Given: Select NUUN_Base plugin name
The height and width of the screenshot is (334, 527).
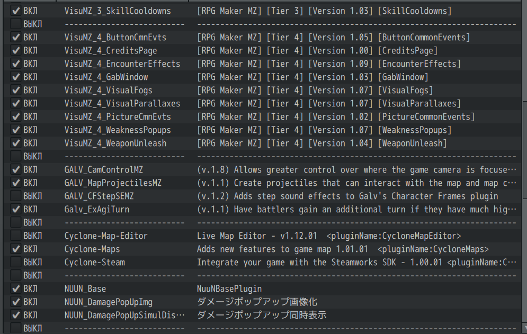Looking at the screenshot, I should click(85, 288).
